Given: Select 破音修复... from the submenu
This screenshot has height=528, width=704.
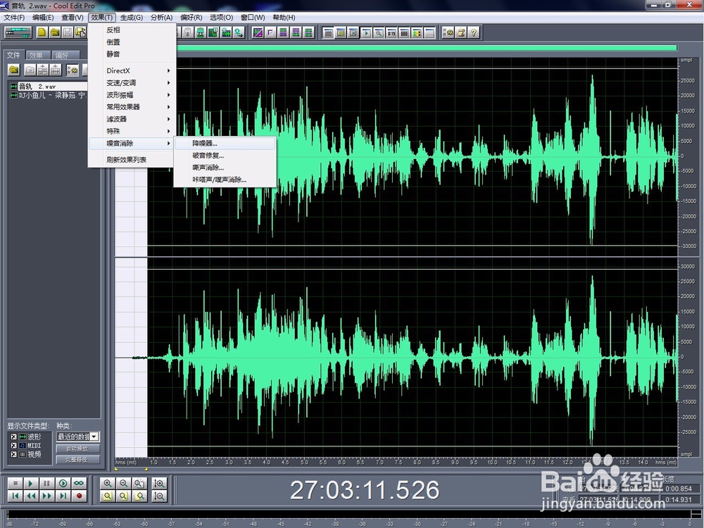Looking at the screenshot, I should pyautogui.click(x=225, y=156).
